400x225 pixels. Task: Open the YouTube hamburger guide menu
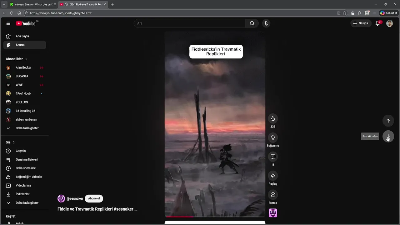(x=8, y=23)
